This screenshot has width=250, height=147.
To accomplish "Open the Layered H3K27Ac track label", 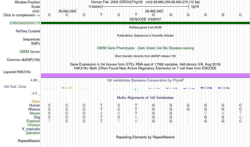I will click(x=17, y=72).
